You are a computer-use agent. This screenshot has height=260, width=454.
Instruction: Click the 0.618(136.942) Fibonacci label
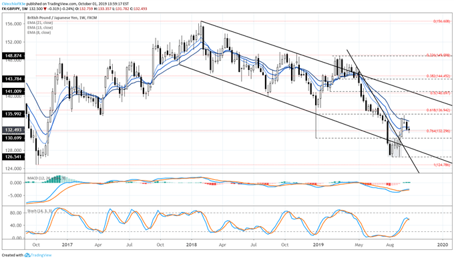pyautogui.click(x=439, y=110)
